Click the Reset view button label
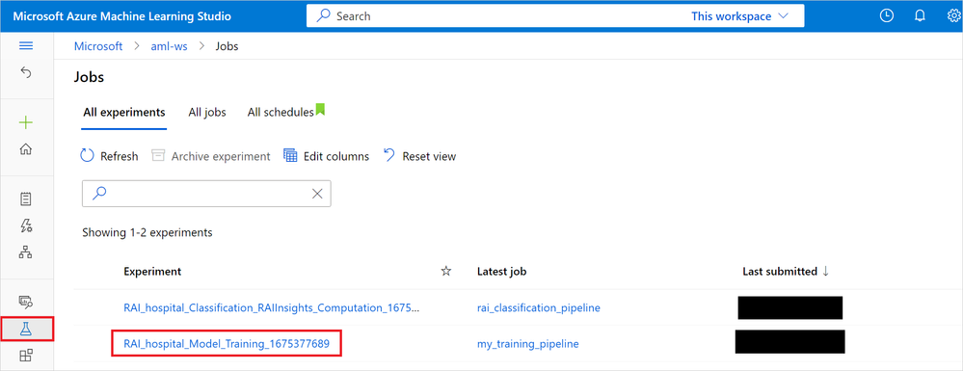 (x=429, y=157)
